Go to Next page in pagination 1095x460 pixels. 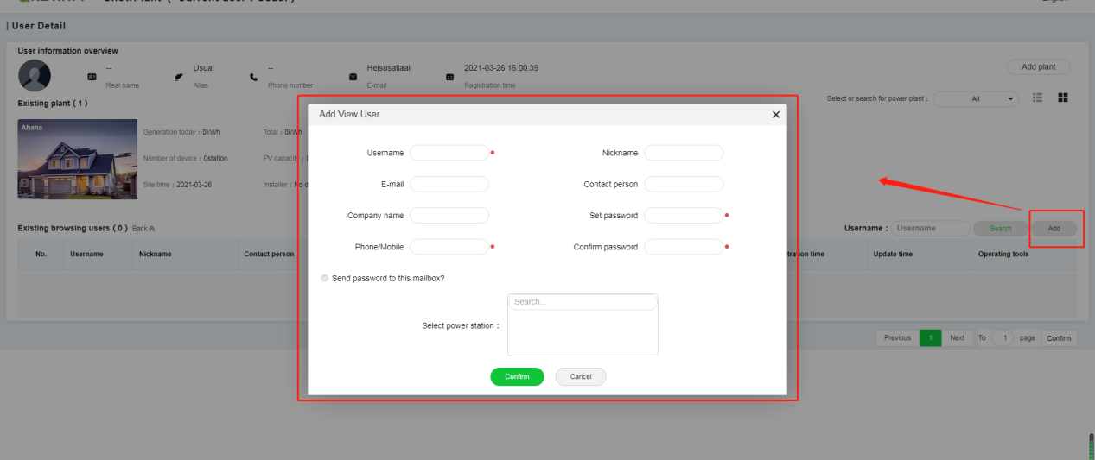coord(957,338)
